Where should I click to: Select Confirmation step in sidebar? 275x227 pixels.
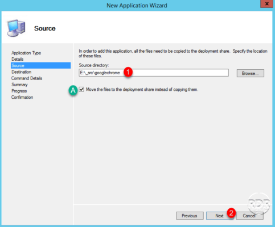(22, 97)
